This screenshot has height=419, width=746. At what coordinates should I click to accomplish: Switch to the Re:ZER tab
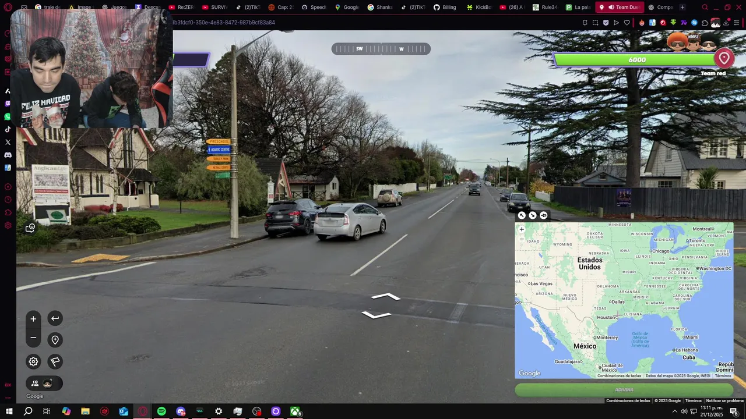click(x=181, y=7)
